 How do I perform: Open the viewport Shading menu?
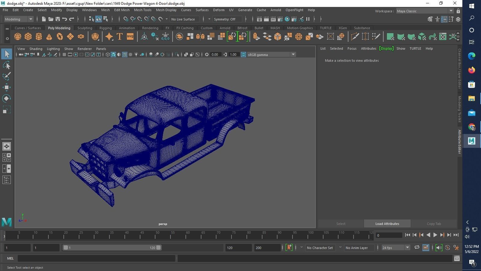click(x=36, y=49)
